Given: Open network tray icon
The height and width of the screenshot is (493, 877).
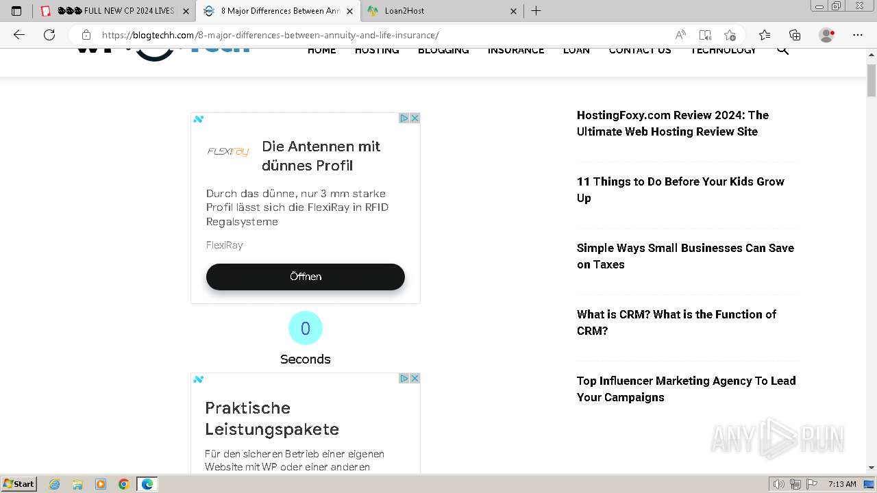Looking at the screenshot, I should pos(795,484).
